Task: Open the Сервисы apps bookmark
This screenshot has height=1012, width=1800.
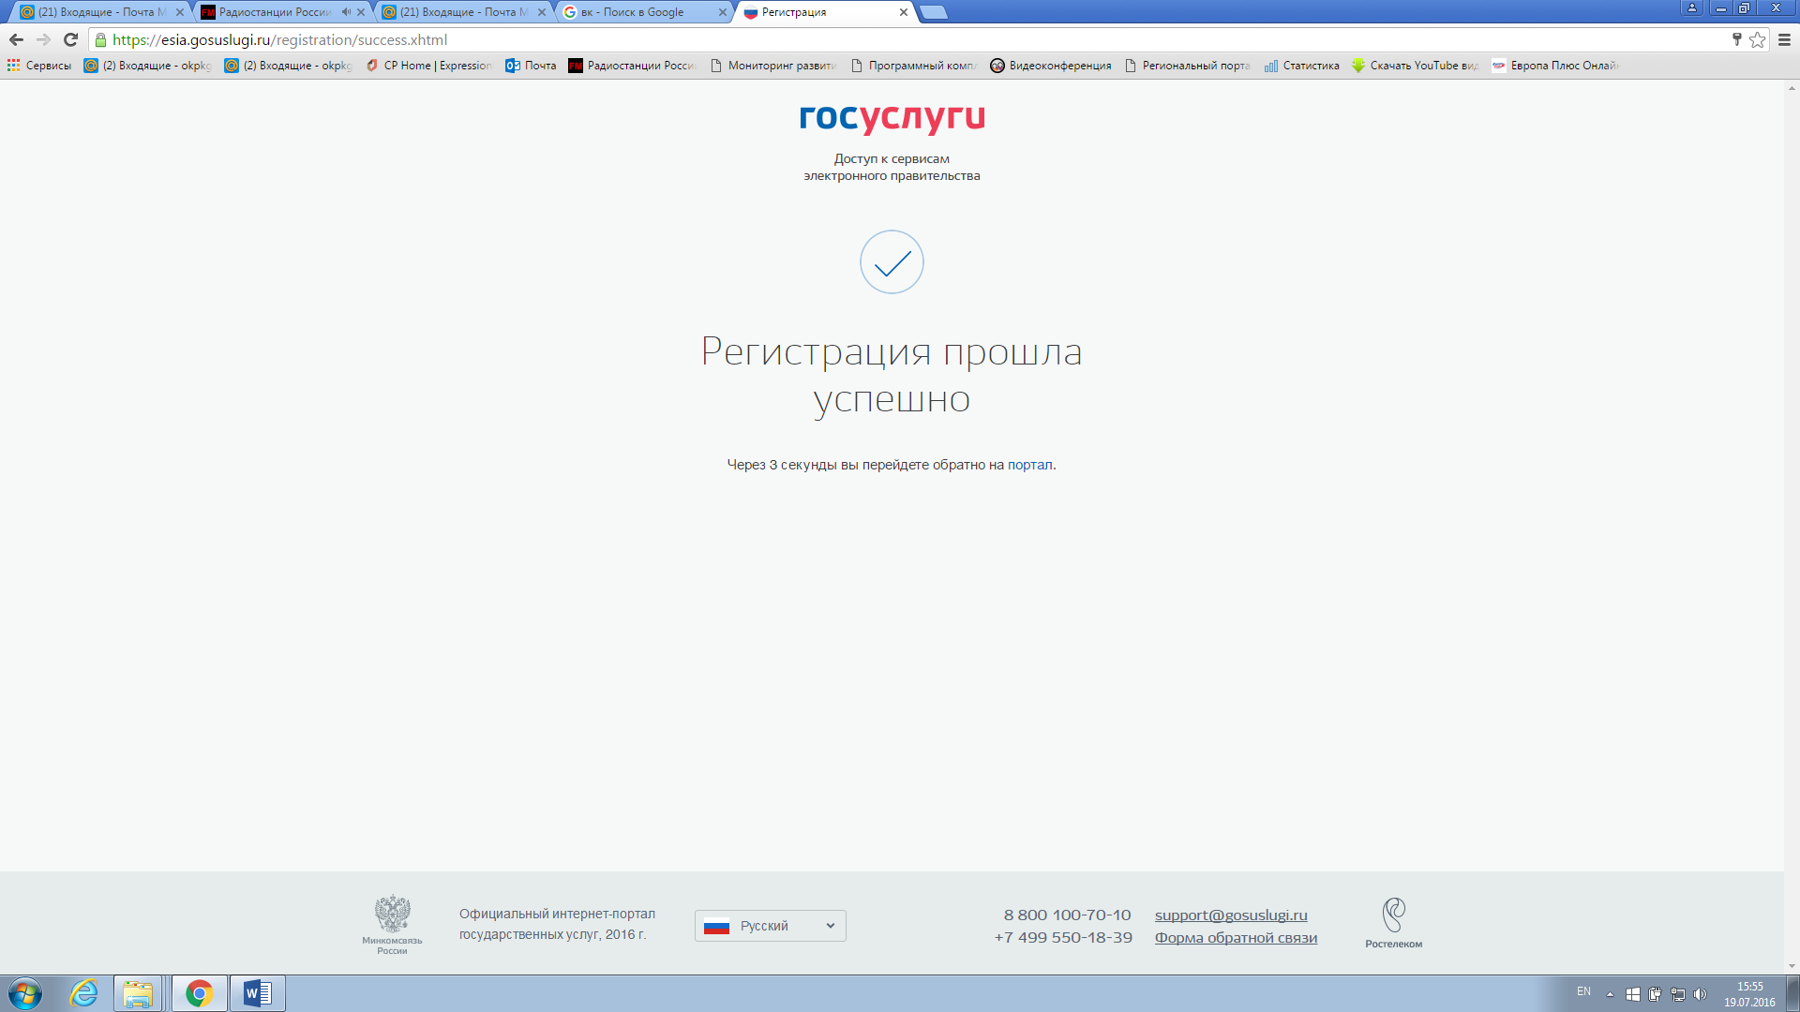Action: [x=39, y=66]
